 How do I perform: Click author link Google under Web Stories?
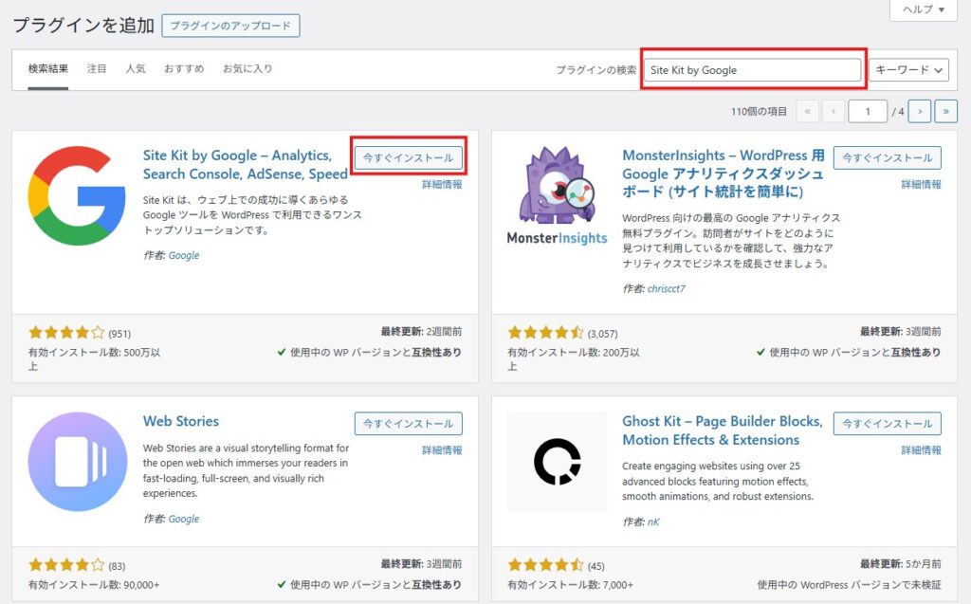[184, 519]
